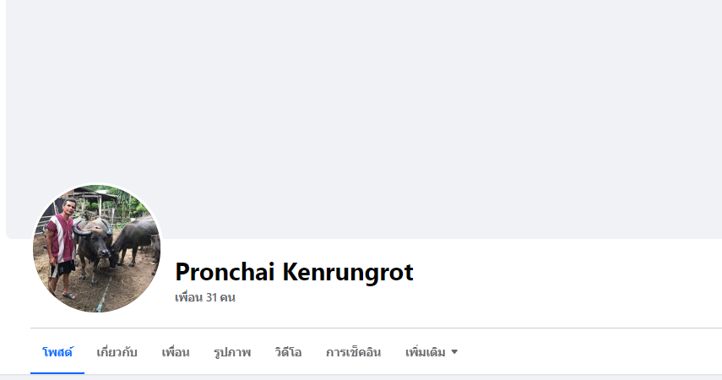Go to the รูปภาพ tab
The image size is (722, 380).
tap(232, 352)
